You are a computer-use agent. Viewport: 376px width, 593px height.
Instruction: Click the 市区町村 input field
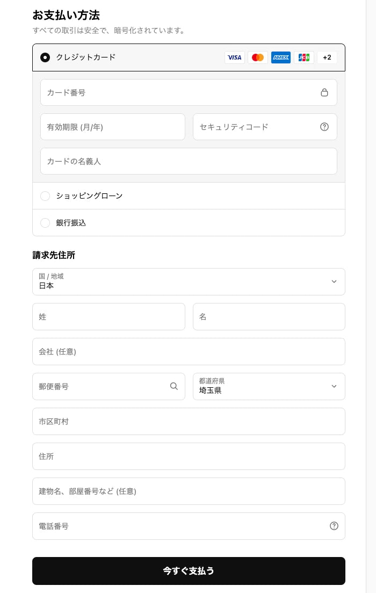[189, 421]
